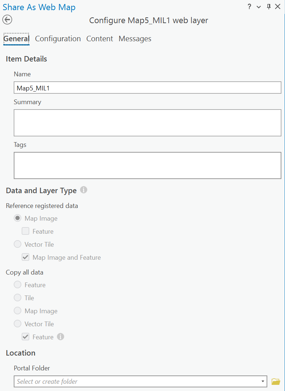Select the Vector Tile radio button
This screenshot has height=391, width=285.
(17, 244)
